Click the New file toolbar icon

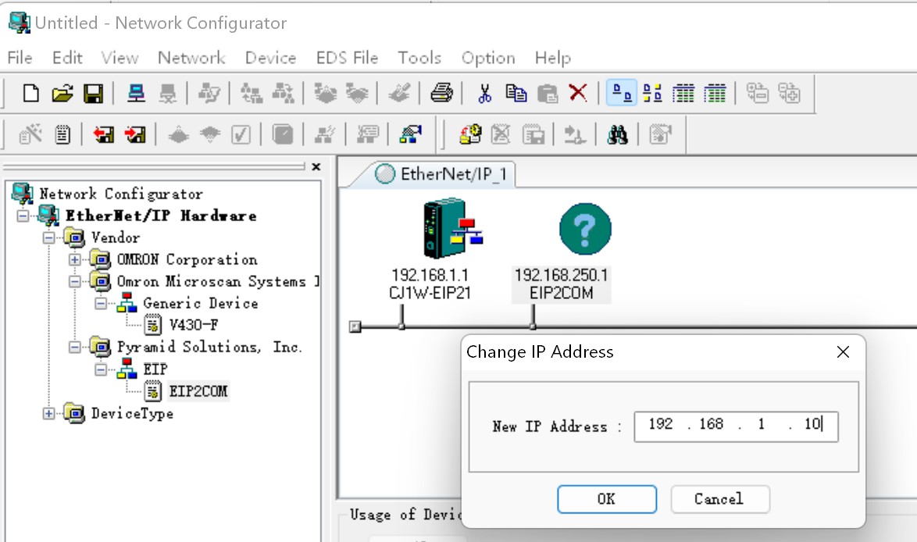[30, 93]
